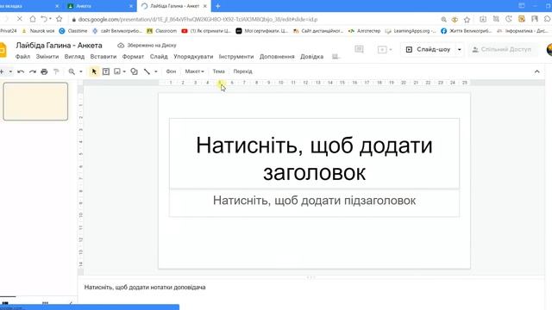
Task: Open the Інструменти menu
Action: pyautogui.click(x=236, y=57)
